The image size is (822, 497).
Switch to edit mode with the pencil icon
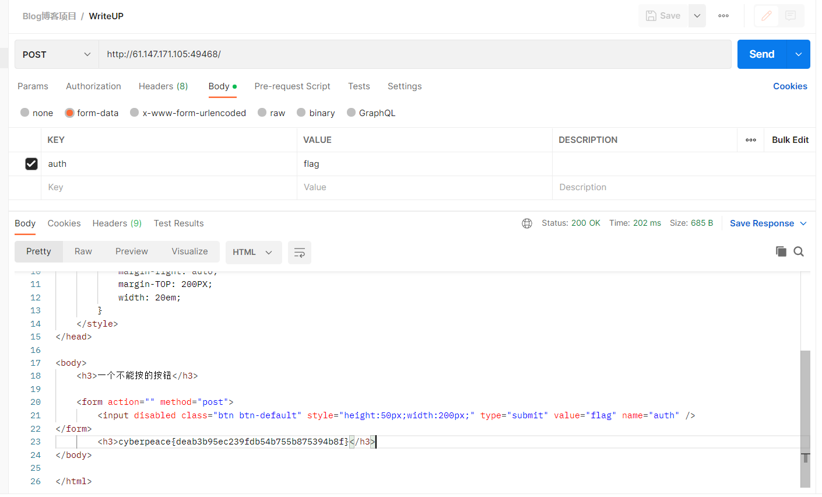(767, 16)
